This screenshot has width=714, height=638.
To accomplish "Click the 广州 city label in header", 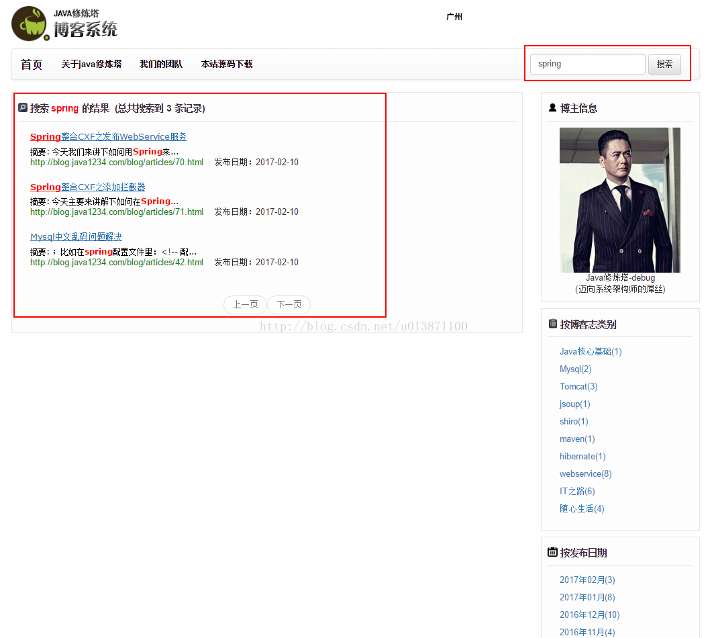I will (454, 16).
